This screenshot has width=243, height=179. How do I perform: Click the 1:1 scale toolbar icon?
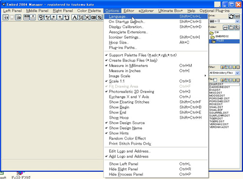(x=6, y=17)
